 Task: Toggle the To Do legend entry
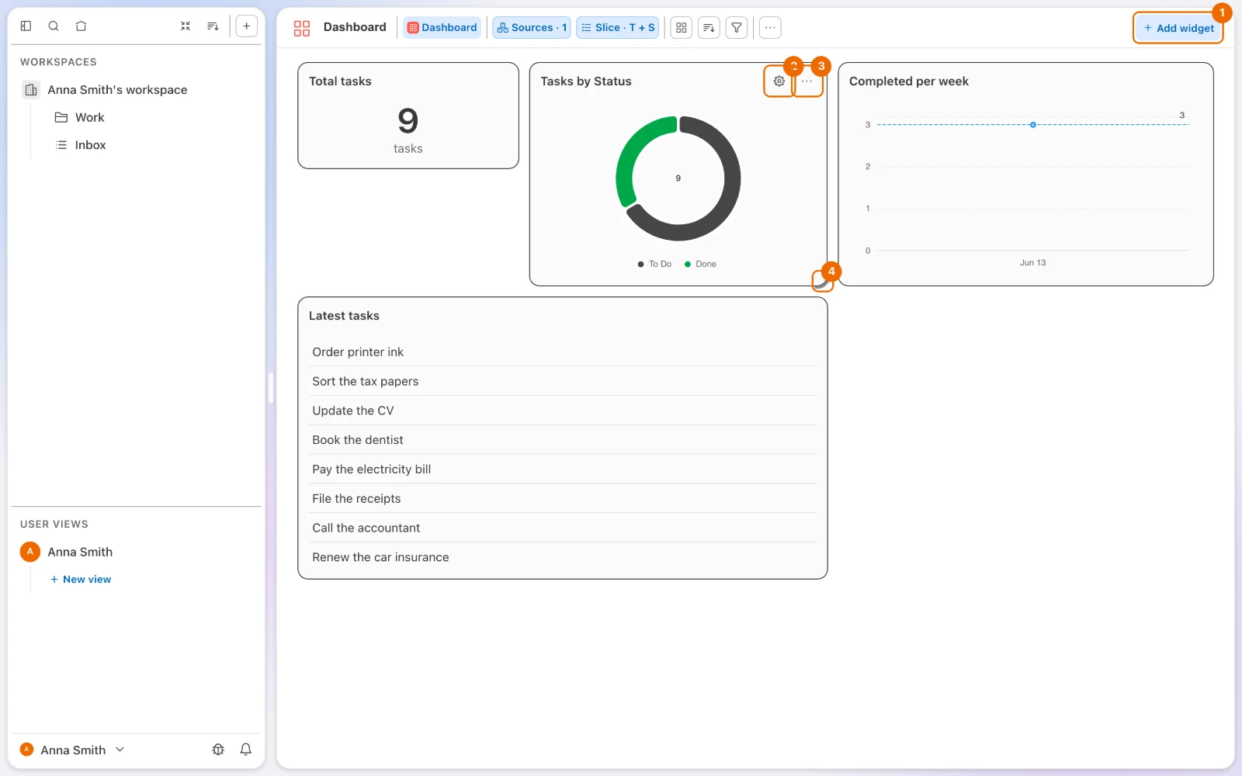pos(654,264)
